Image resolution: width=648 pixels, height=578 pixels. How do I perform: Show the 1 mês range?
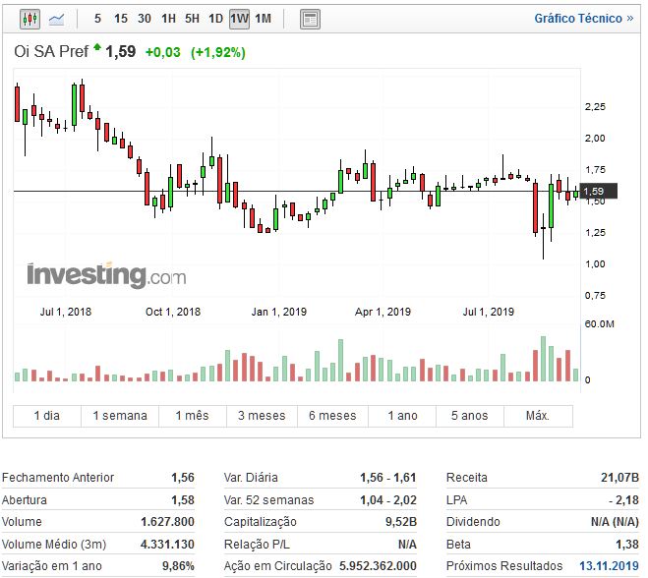click(192, 416)
